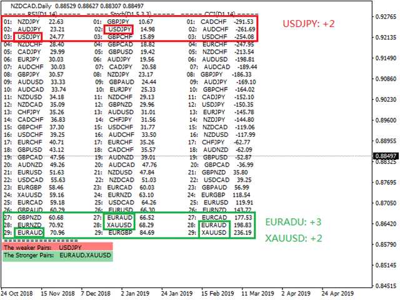The width and height of the screenshot is (400, 300).
Task: Select NZDCAD Stoch value 51.03
Action: [149, 180]
